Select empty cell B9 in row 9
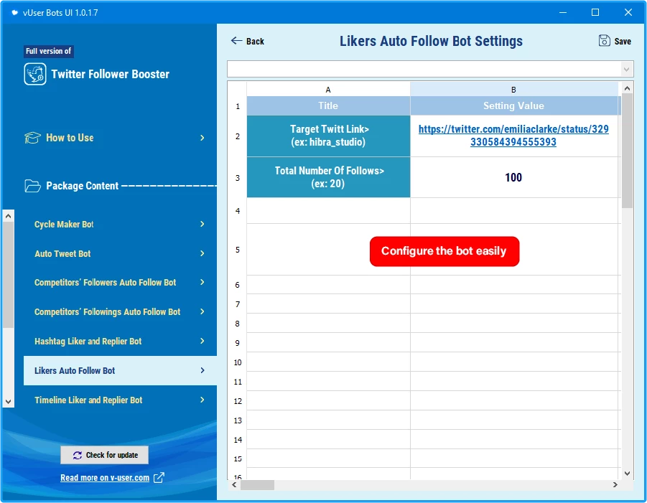The height and width of the screenshot is (503, 647). point(513,342)
